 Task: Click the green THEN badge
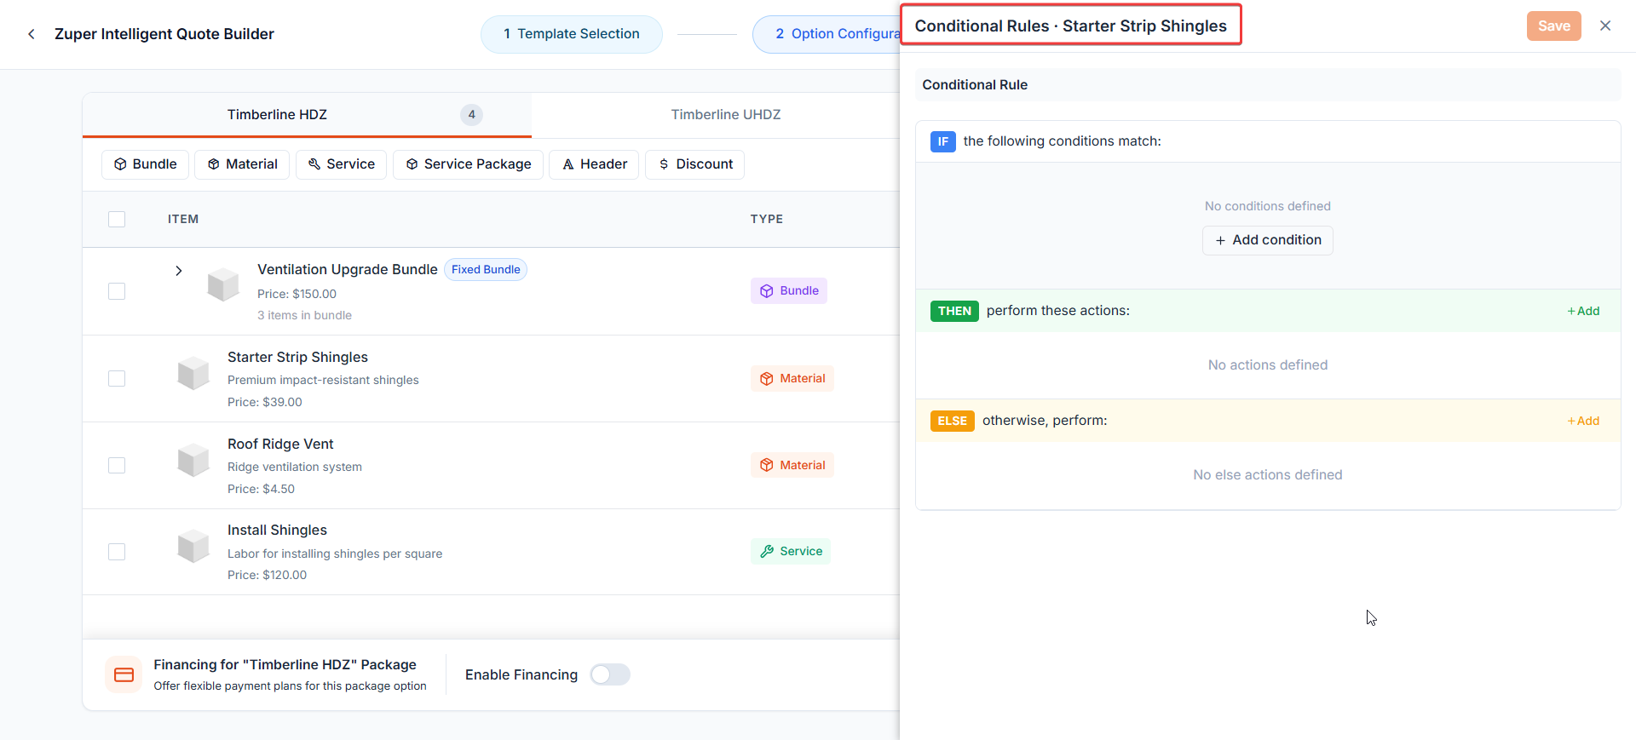coord(954,311)
